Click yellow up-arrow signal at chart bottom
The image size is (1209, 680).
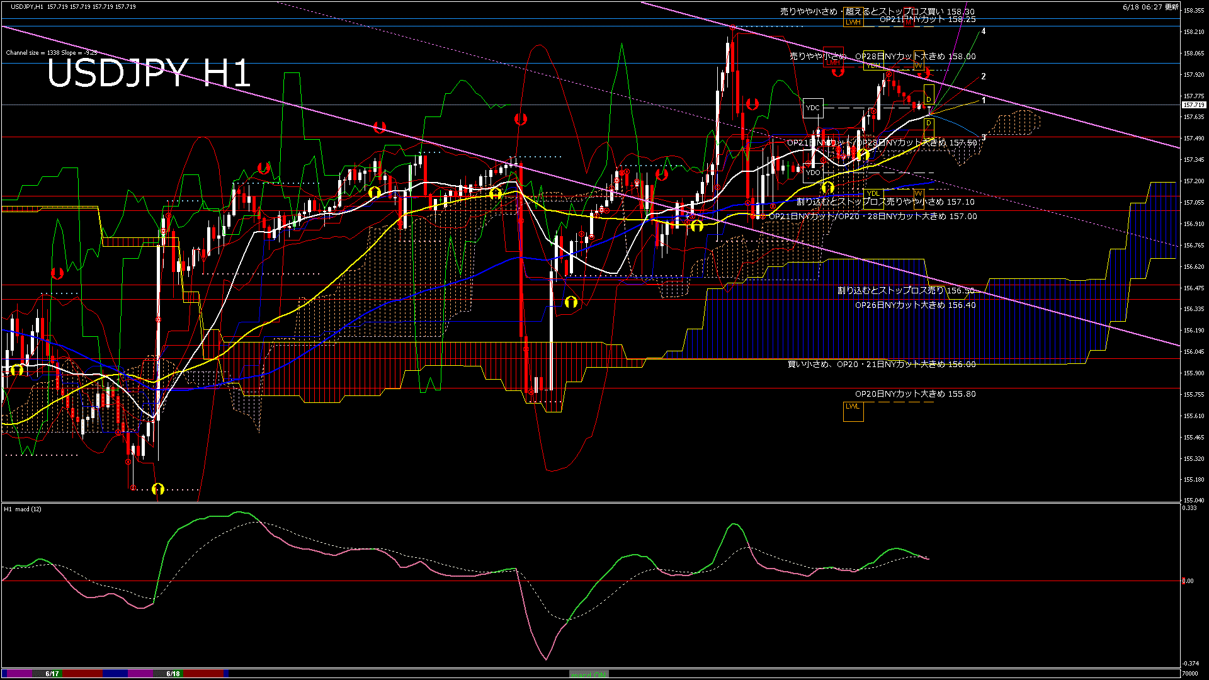[x=158, y=489]
